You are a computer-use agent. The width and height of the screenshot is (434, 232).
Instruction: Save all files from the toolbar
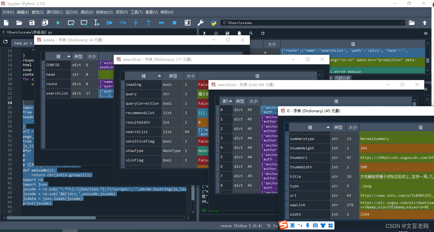click(45, 23)
